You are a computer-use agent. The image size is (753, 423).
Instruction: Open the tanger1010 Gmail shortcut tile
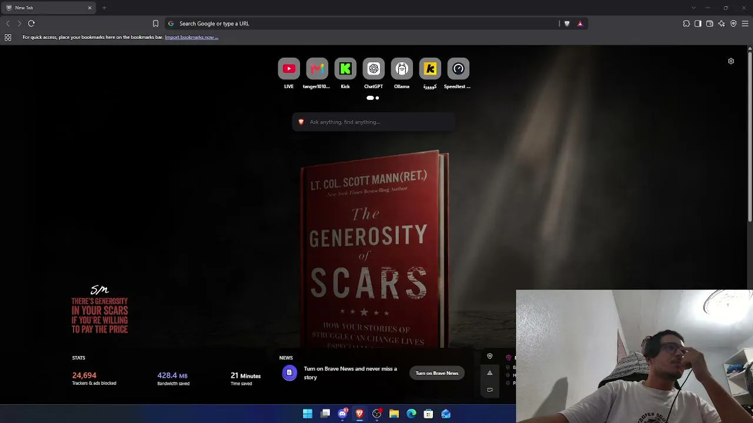coord(317,69)
